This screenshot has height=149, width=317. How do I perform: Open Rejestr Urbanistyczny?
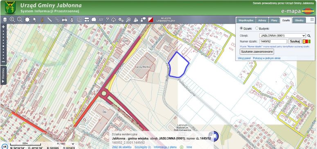[166, 20]
